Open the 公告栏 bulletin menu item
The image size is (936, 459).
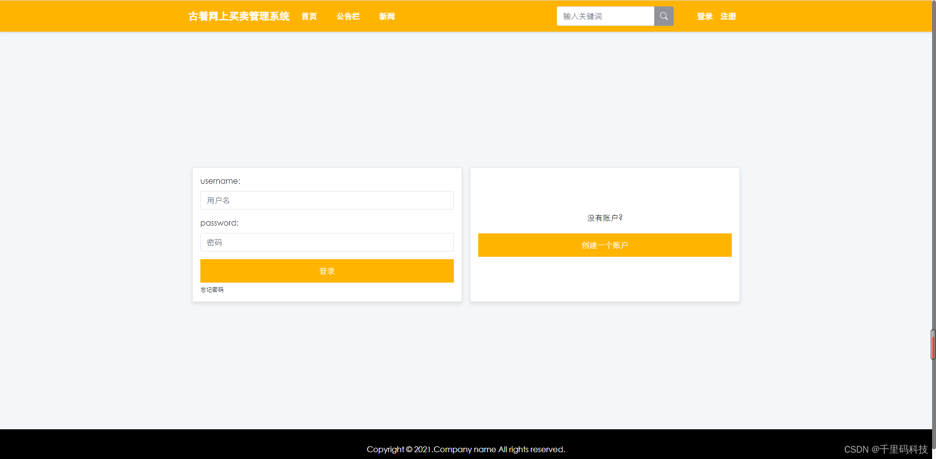[x=348, y=16]
